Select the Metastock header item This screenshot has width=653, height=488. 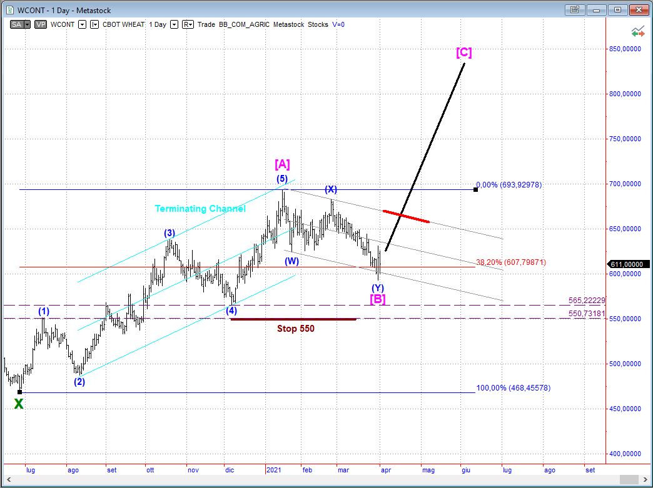[289, 24]
